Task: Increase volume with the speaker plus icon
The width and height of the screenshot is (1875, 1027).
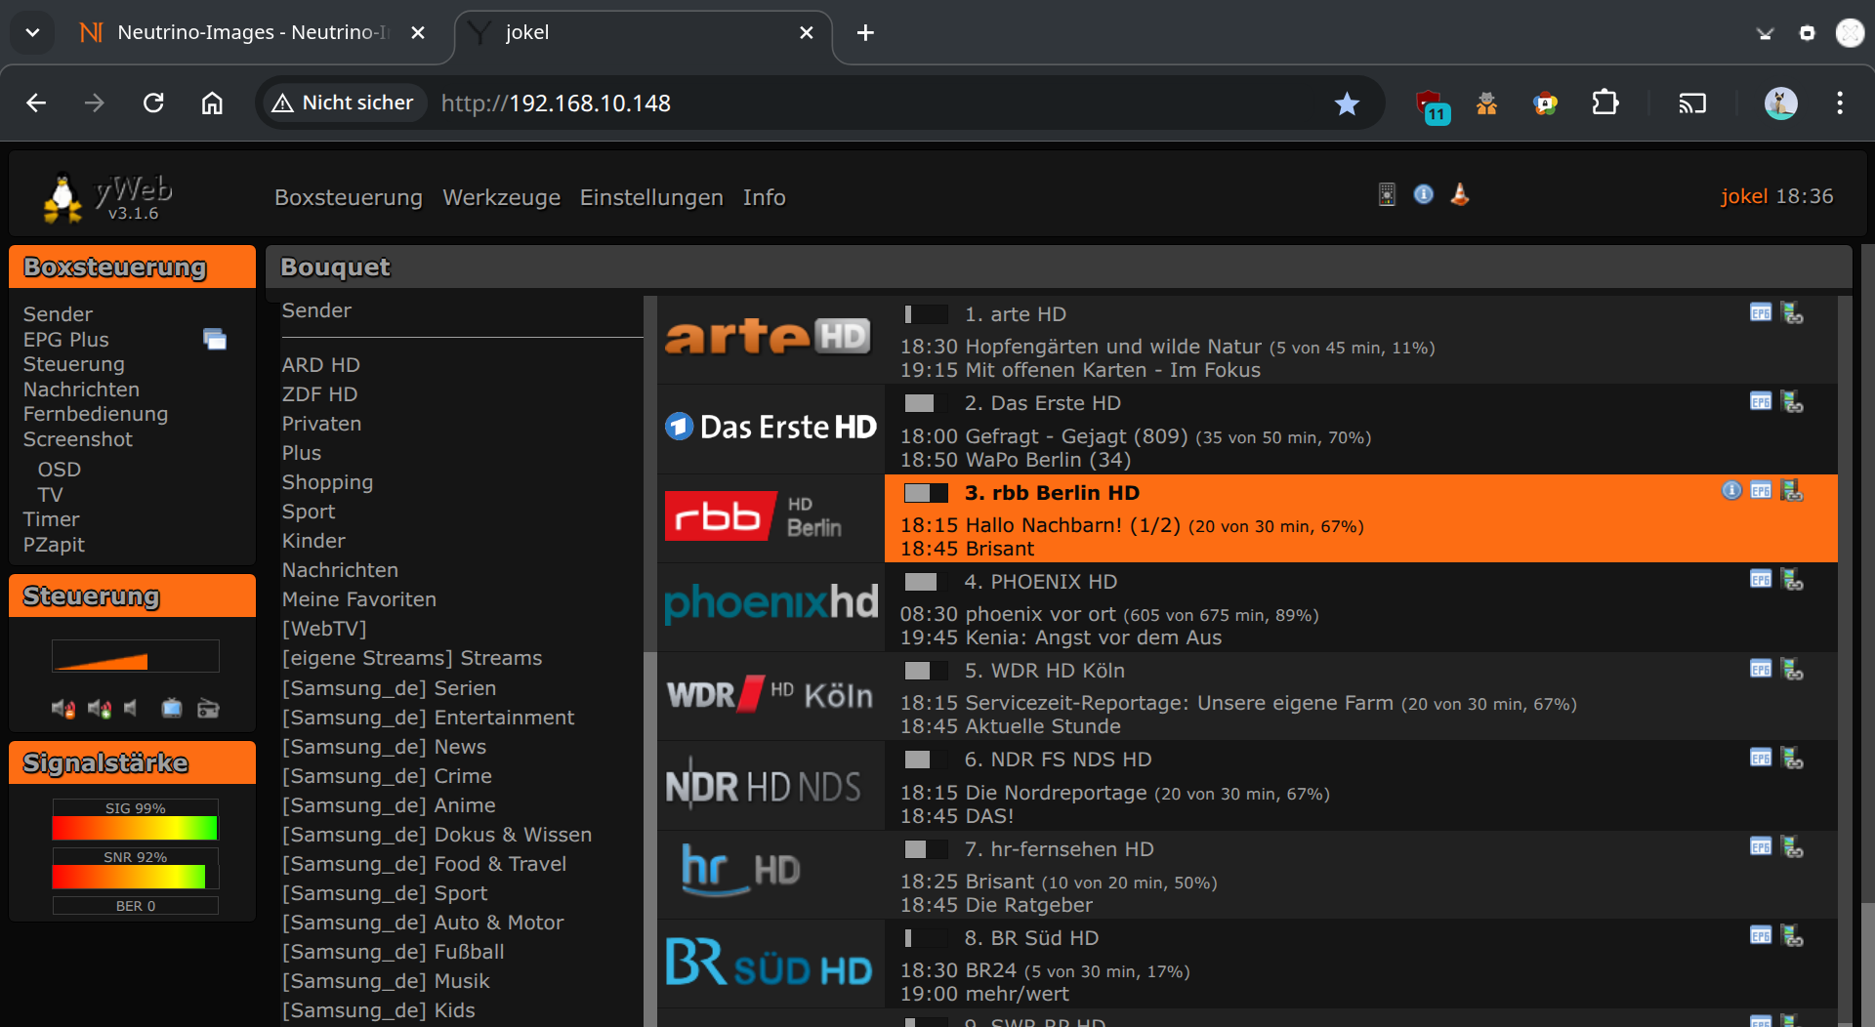Action: point(99,709)
